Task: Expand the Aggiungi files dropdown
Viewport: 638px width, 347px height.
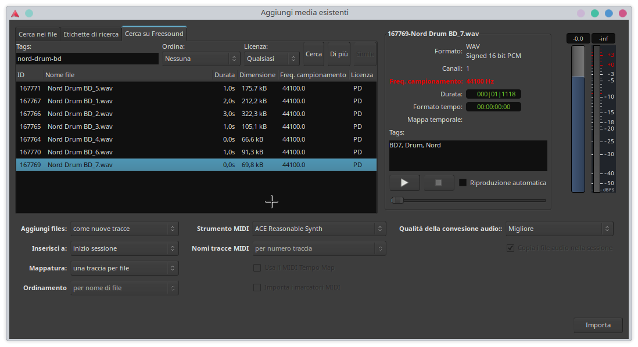Action: pyautogui.click(x=124, y=229)
